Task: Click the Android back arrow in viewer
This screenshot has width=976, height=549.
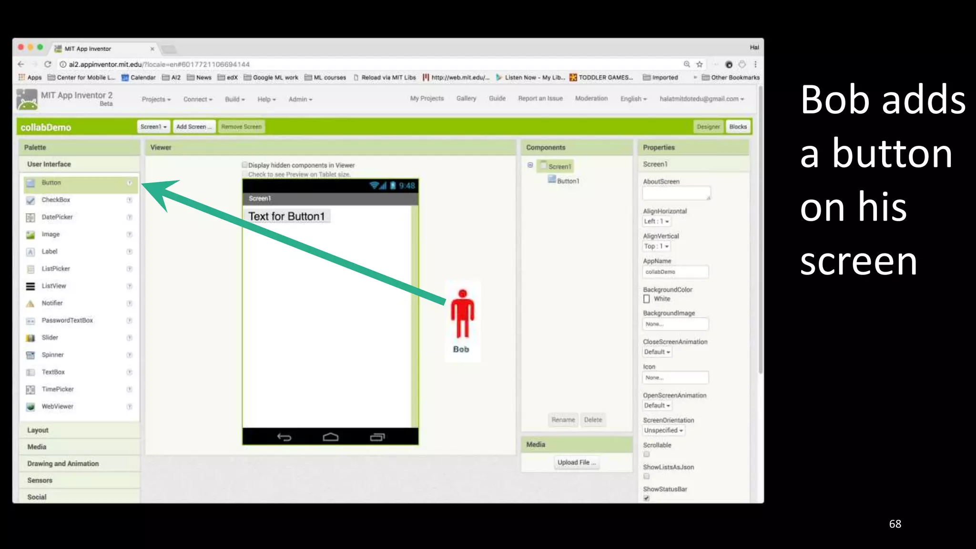Action: point(284,437)
